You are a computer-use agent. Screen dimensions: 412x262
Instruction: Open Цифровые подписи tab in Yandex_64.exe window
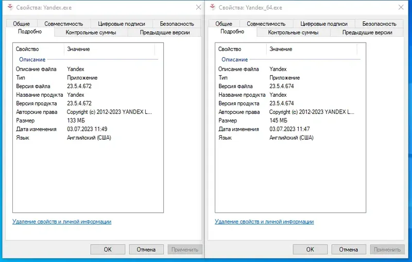coord(324,24)
